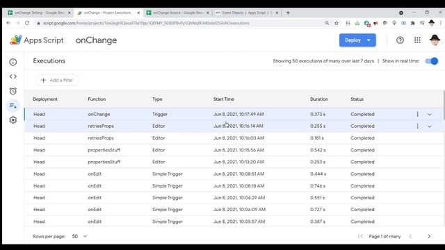Open the Google account avatar
The width and height of the screenshot is (445, 250).
435,40
